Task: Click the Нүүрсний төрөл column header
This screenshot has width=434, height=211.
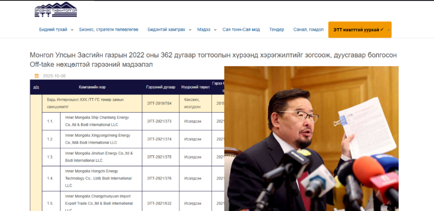Action: pos(195,87)
